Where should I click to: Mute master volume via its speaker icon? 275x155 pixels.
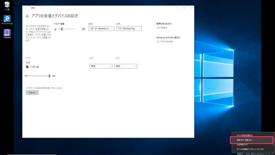pos(55,29)
